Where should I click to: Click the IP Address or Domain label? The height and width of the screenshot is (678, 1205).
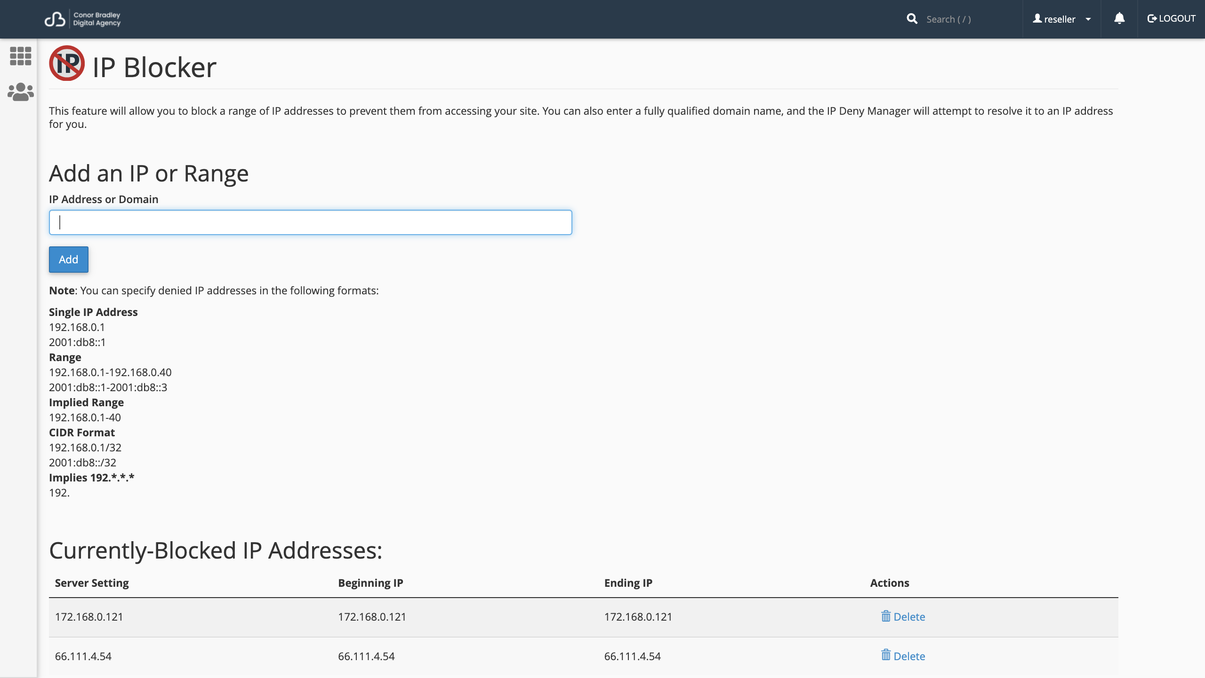pyautogui.click(x=104, y=199)
